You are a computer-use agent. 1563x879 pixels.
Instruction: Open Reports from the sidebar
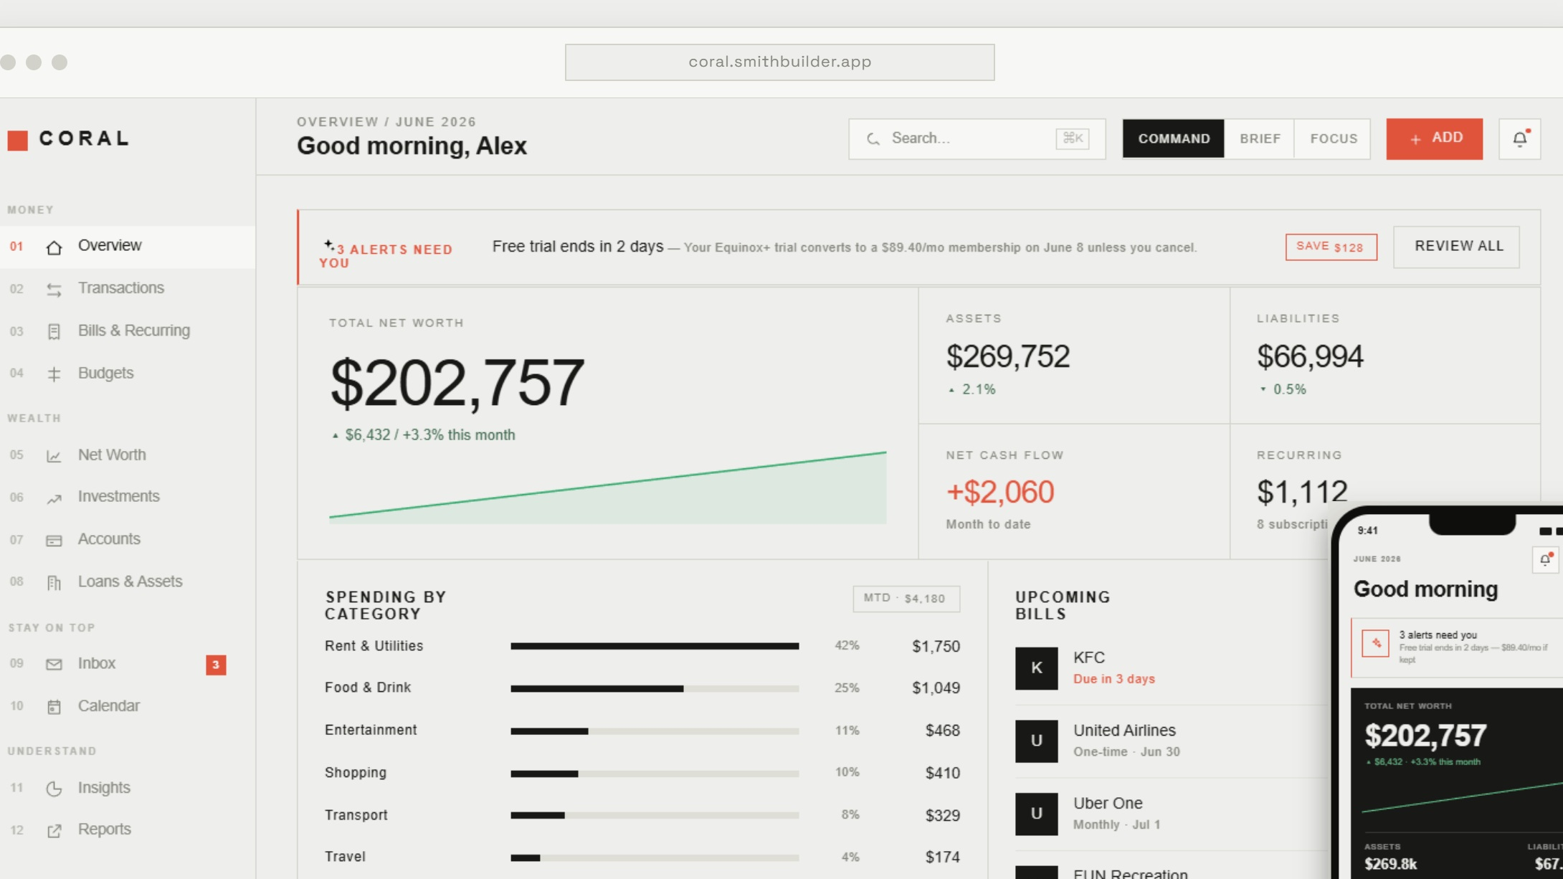point(128,830)
